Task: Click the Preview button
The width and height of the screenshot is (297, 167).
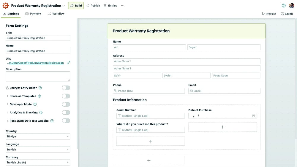Action: pyautogui.click(x=269, y=14)
